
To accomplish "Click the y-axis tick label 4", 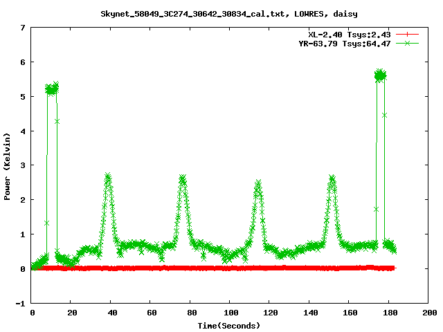I will (23, 131).
